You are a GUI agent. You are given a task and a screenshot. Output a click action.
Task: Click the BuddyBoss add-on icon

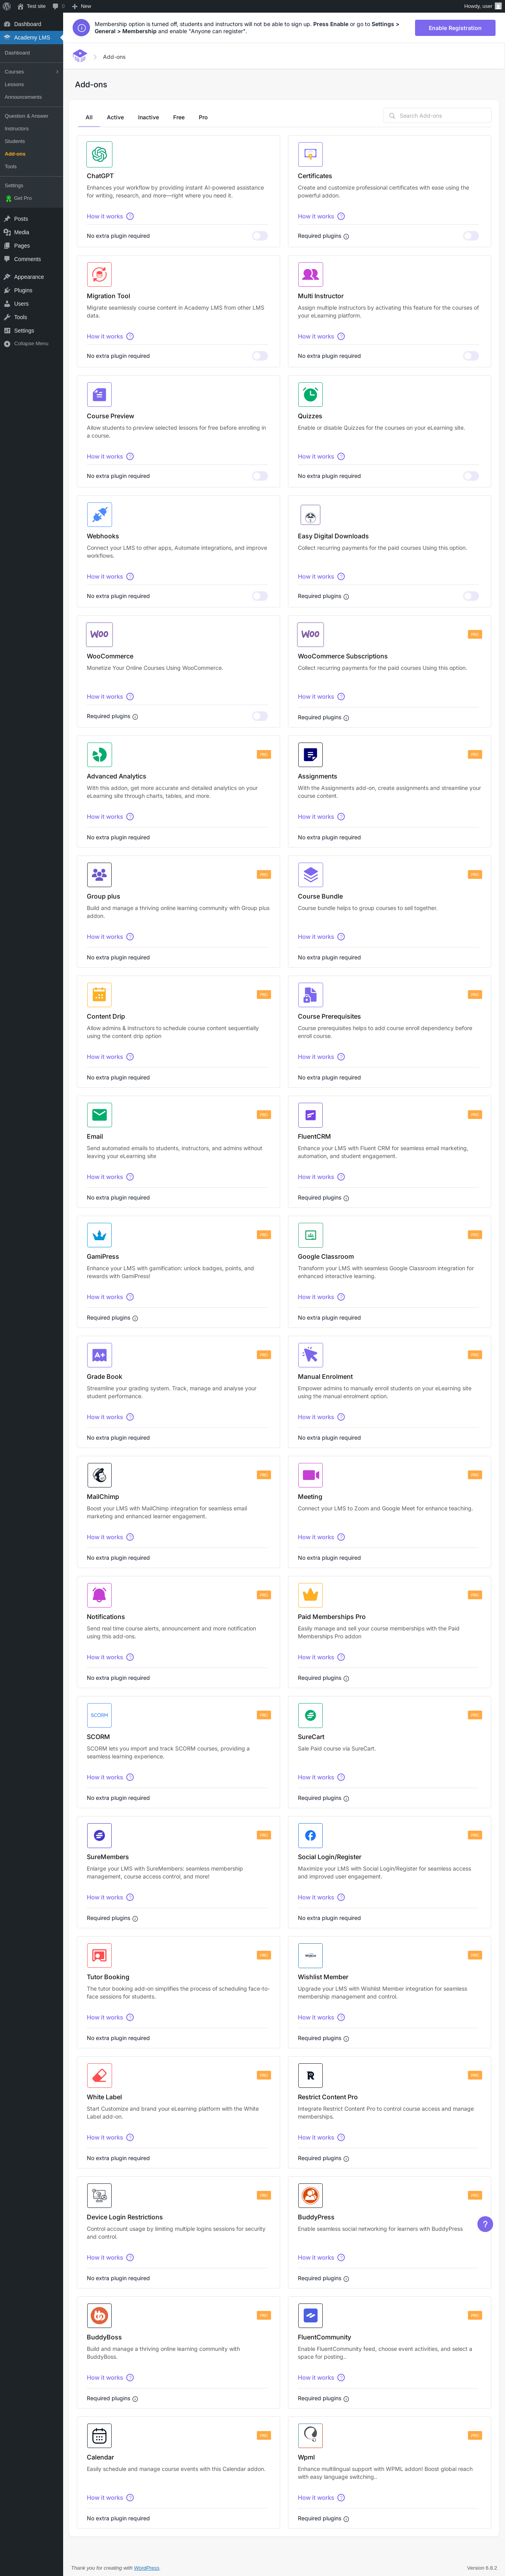point(99,2315)
